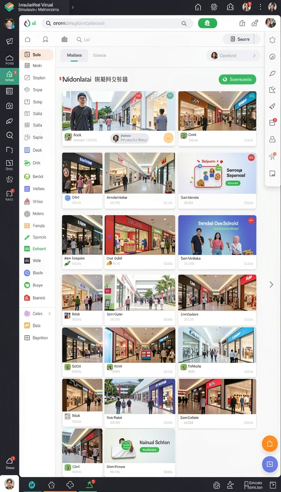The image size is (281, 492).
Task: Select the Soplsn sidebar item
Action: coord(37,78)
